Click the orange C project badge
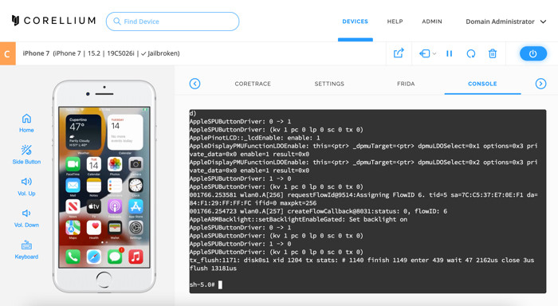The width and height of the screenshot is (558, 306). (x=7, y=53)
